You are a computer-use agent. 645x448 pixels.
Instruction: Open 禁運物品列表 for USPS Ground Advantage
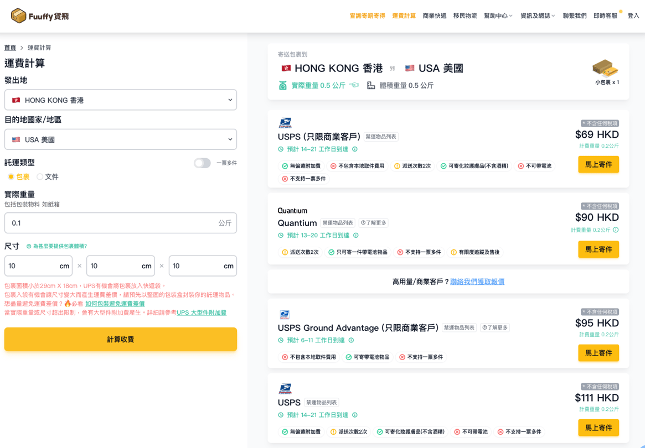pyautogui.click(x=459, y=328)
